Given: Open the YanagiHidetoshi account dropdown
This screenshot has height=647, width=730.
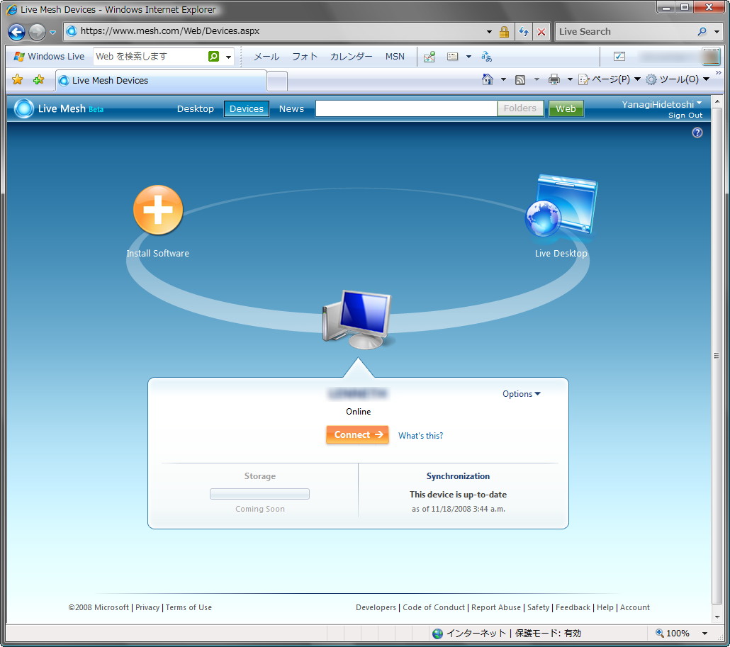Looking at the screenshot, I should (x=661, y=104).
